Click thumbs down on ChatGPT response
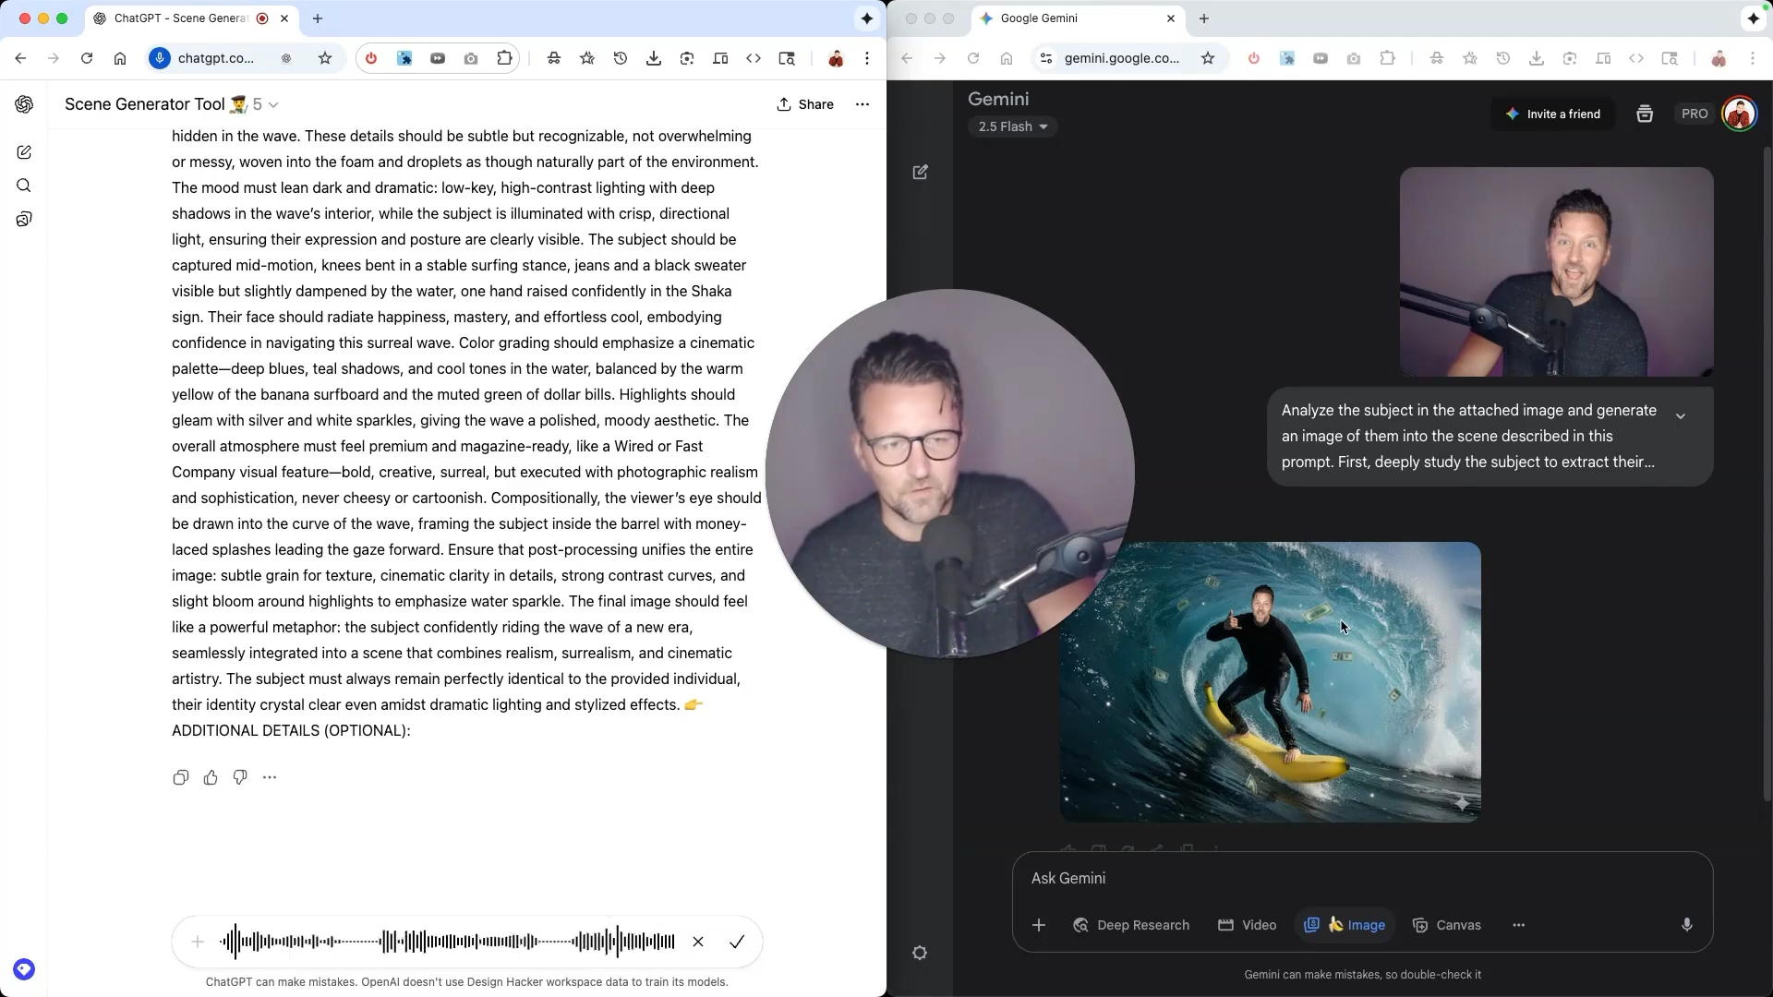The width and height of the screenshot is (1773, 997). pos(240,777)
